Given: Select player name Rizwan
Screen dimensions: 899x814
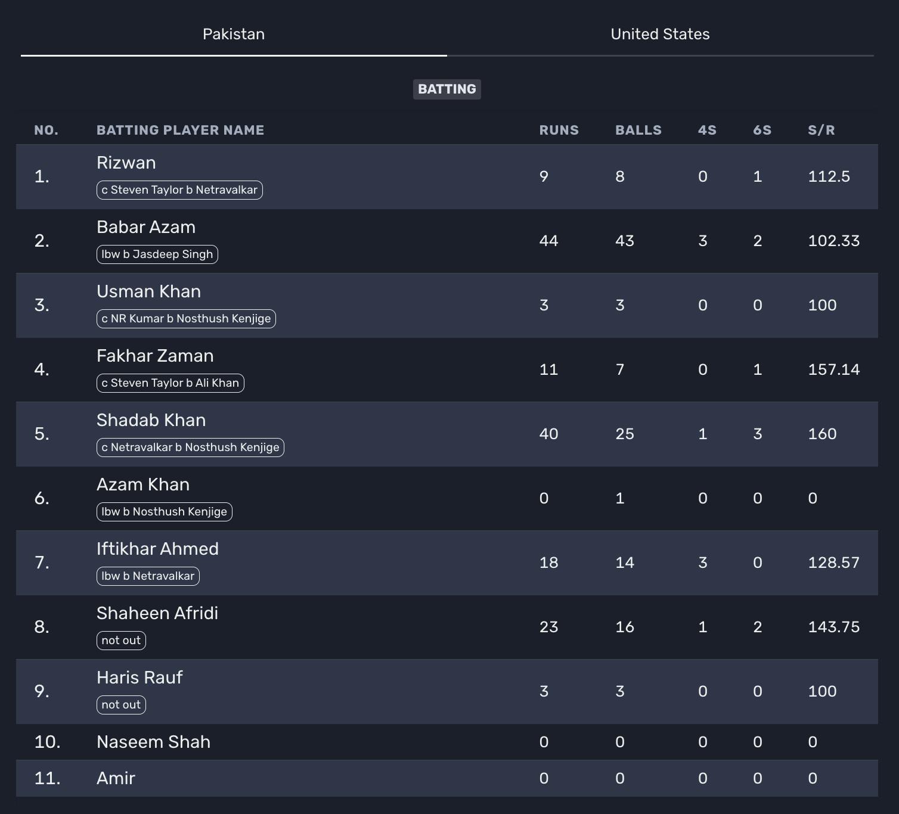Looking at the screenshot, I should (126, 163).
